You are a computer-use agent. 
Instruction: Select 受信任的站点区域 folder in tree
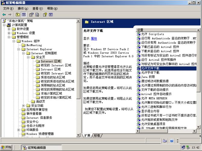tap(53, 77)
